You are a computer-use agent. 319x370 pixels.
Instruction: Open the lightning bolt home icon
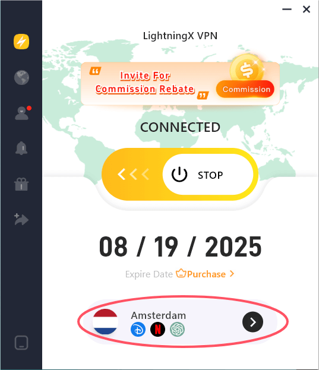[21, 42]
